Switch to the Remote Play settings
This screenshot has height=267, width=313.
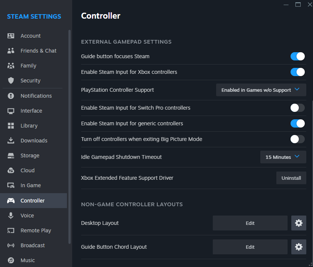[x=36, y=230]
